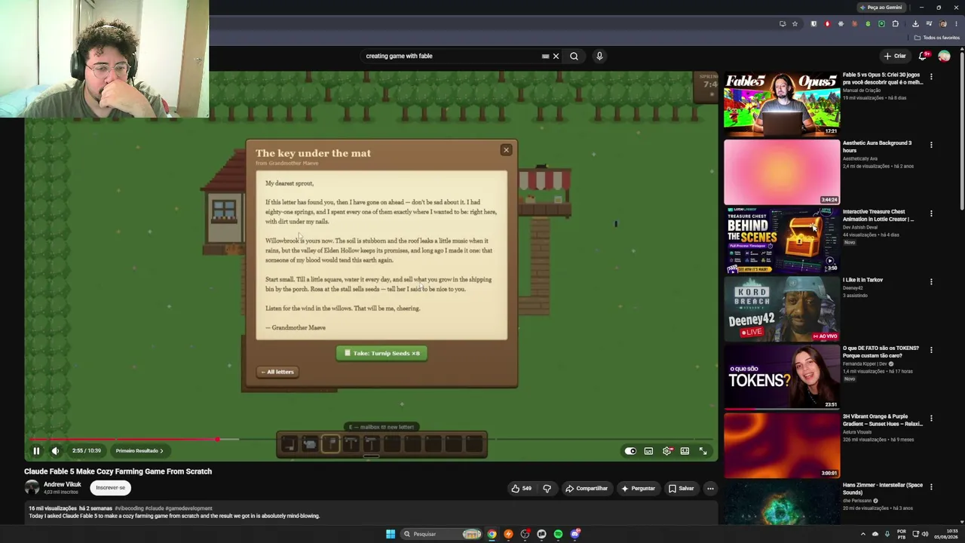Mute the video volume
The height and width of the screenshot is (543, 965).
coord(55,451)
